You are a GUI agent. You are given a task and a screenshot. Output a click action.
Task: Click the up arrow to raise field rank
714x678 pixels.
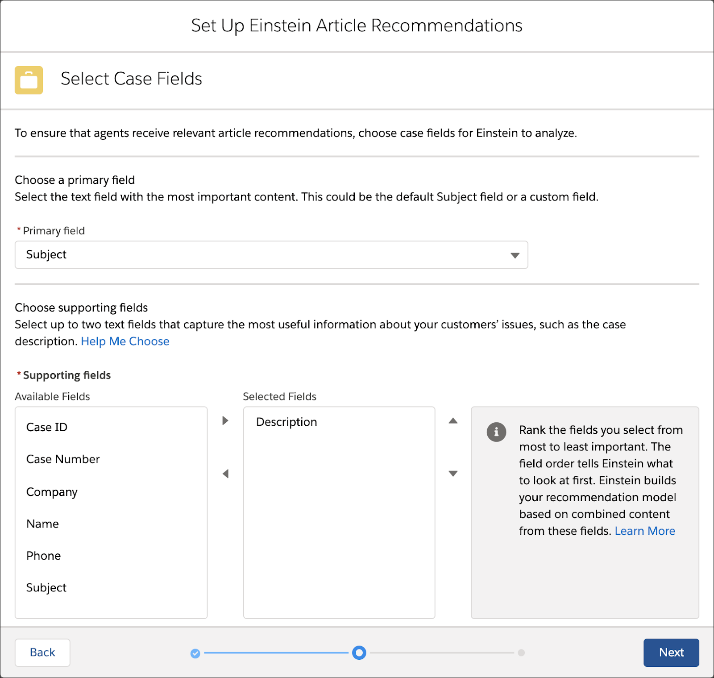click(453, 420)
